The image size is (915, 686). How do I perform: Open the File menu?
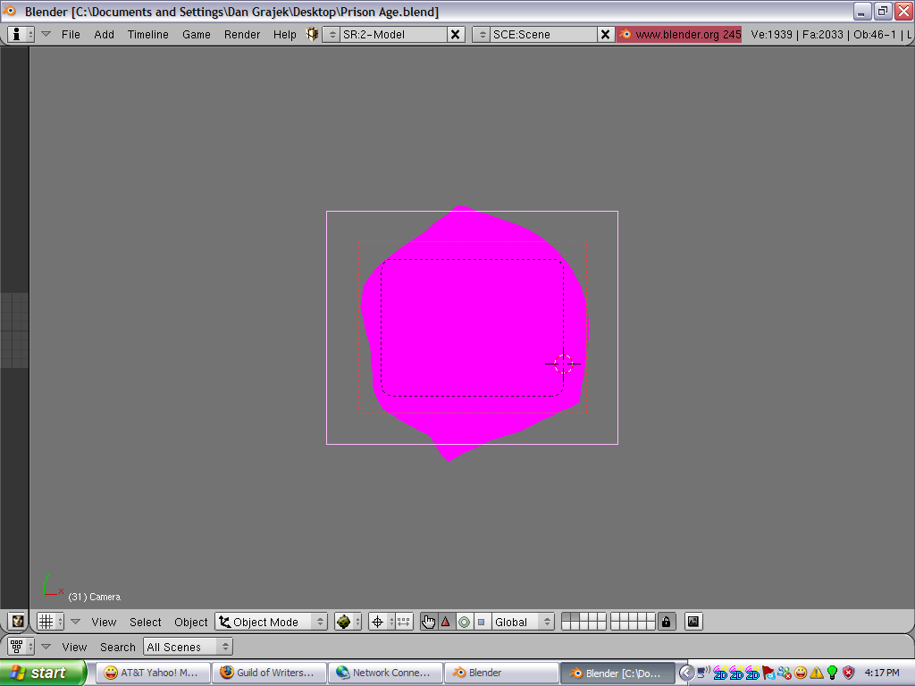pyautogui.click(x=71, y=35)
